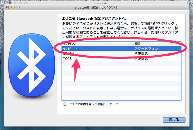Click the スマートフォン type cell
Image resolution: width=193 pixels, height=130 pixels.
(x=146, y=49)
